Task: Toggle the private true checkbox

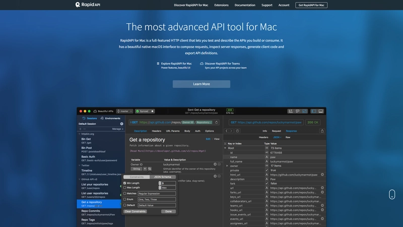Action: click(x=266, y=170)
